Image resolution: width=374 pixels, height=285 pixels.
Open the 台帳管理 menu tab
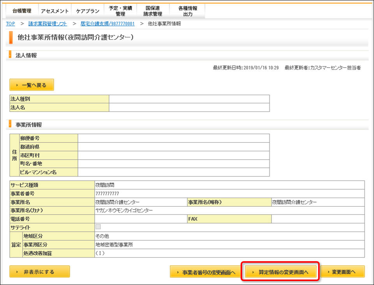point(22,11)
